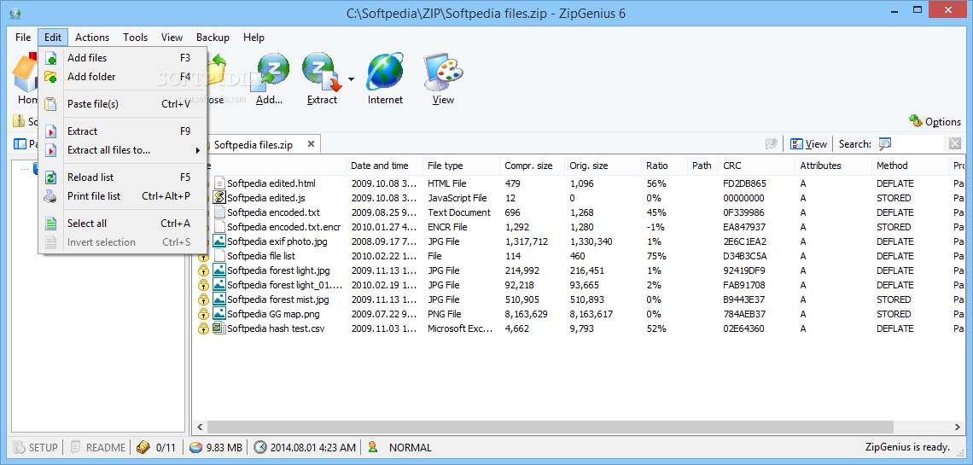Select the Softpedia encoded.txt.encr file name

coord(284,227)
